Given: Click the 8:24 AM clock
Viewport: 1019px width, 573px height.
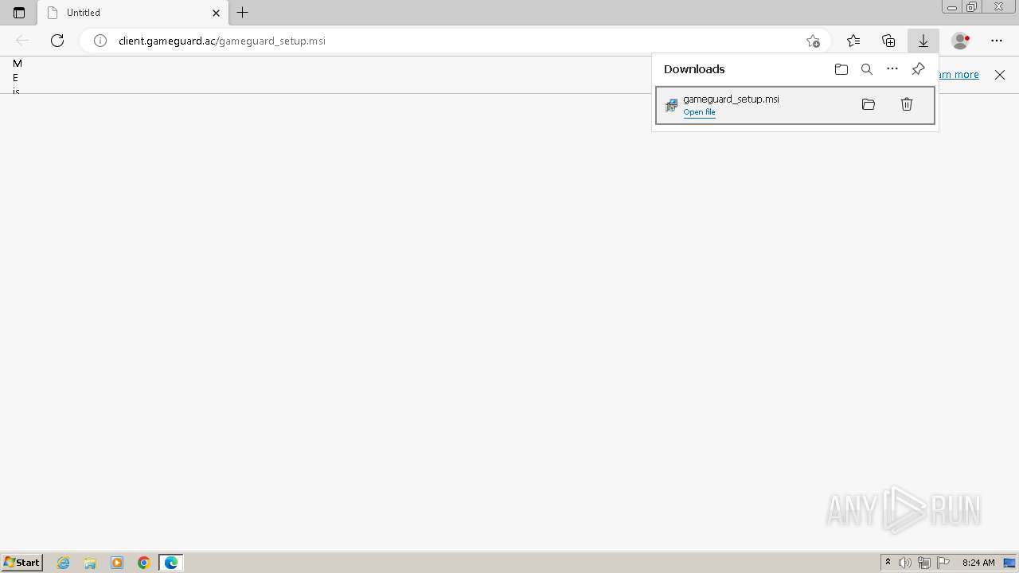Looking at the screenshot, I should pos(978,563).
